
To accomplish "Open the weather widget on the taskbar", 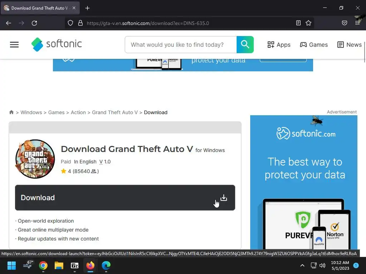I will coord(28,265).
